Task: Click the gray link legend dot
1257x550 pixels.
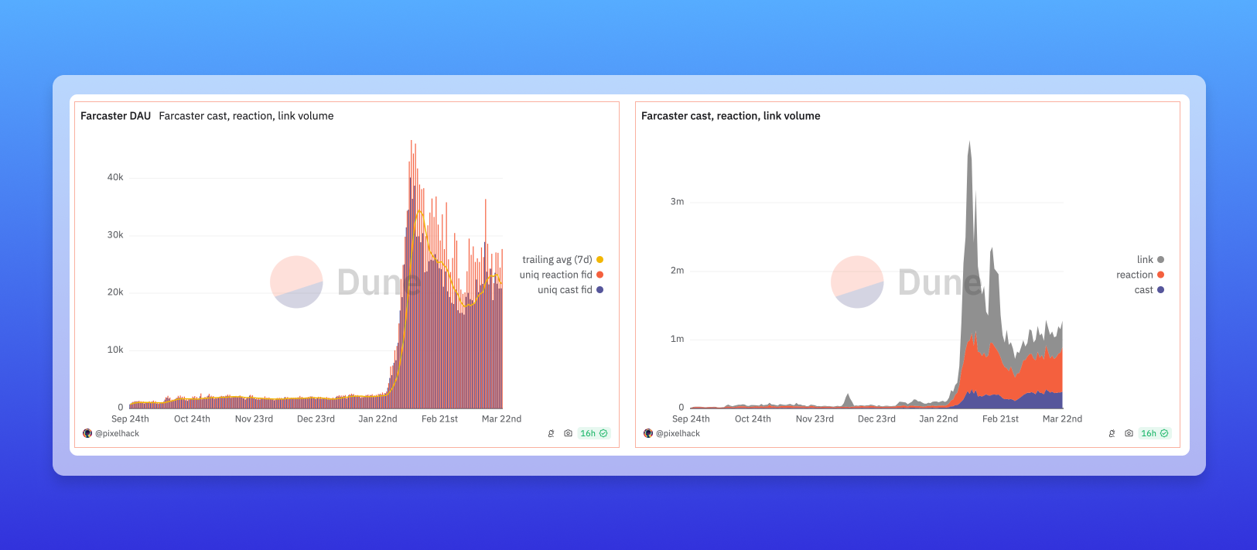Action: [x=1160, y=260]
